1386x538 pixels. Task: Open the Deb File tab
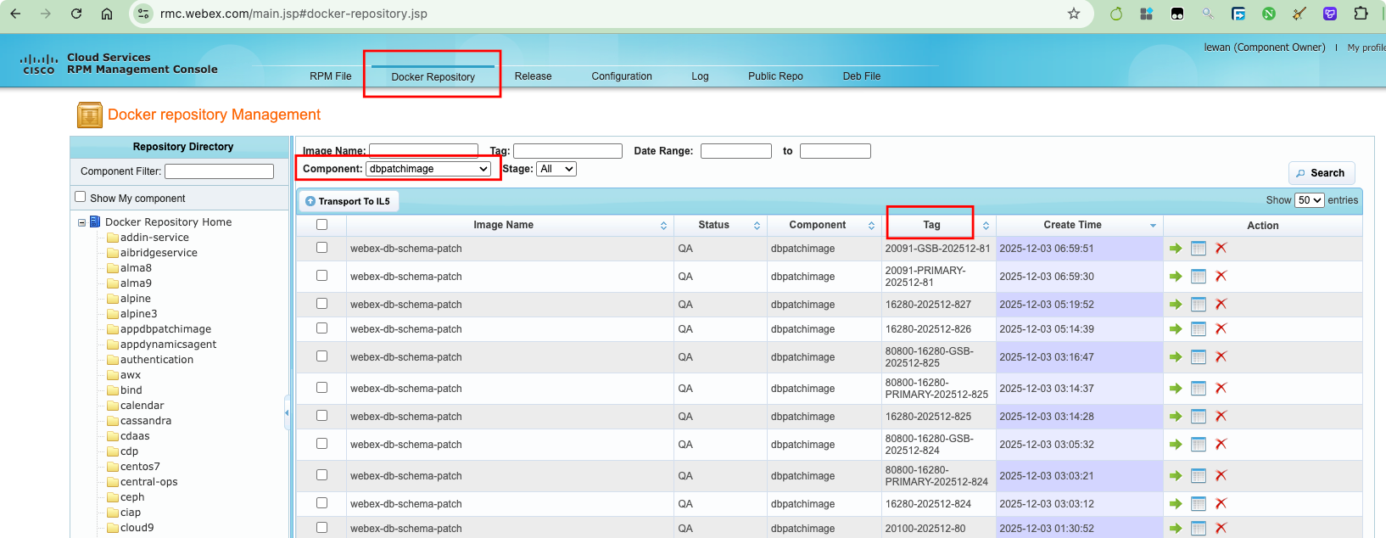(862, 76)
